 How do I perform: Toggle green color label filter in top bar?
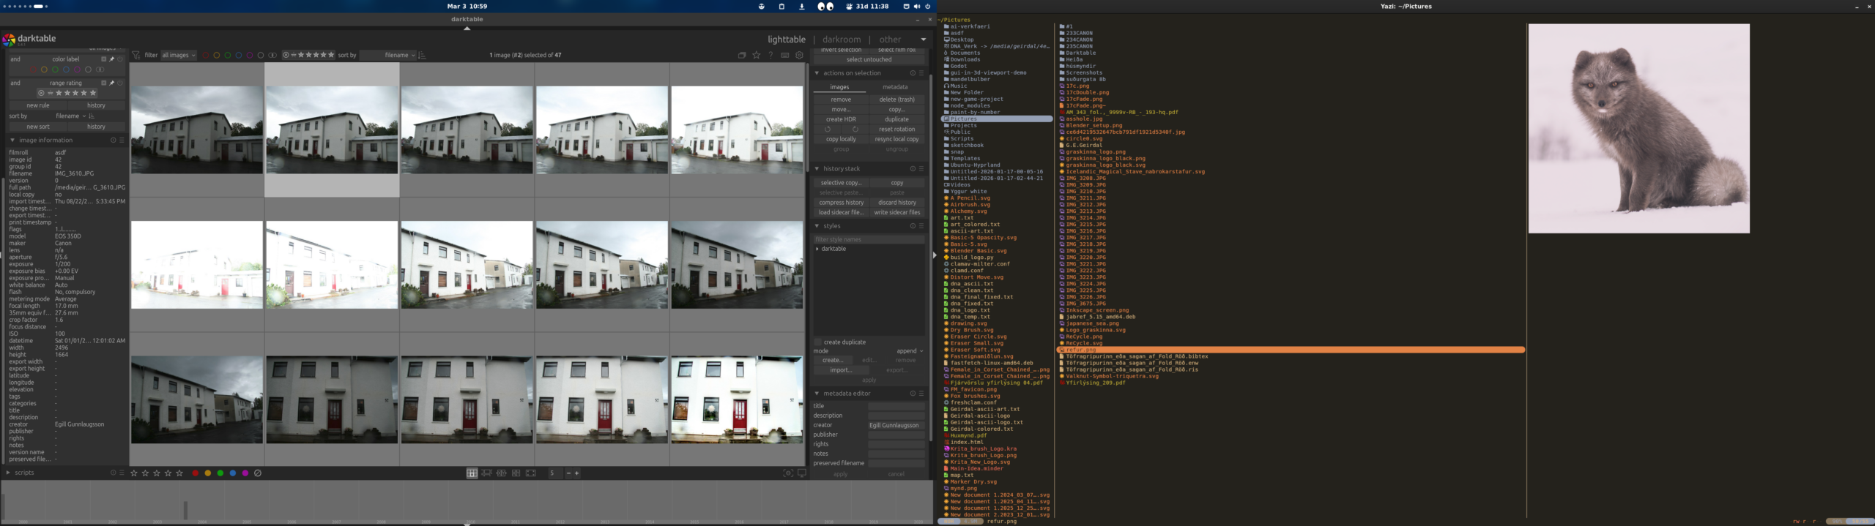click(x=228, y=55)
